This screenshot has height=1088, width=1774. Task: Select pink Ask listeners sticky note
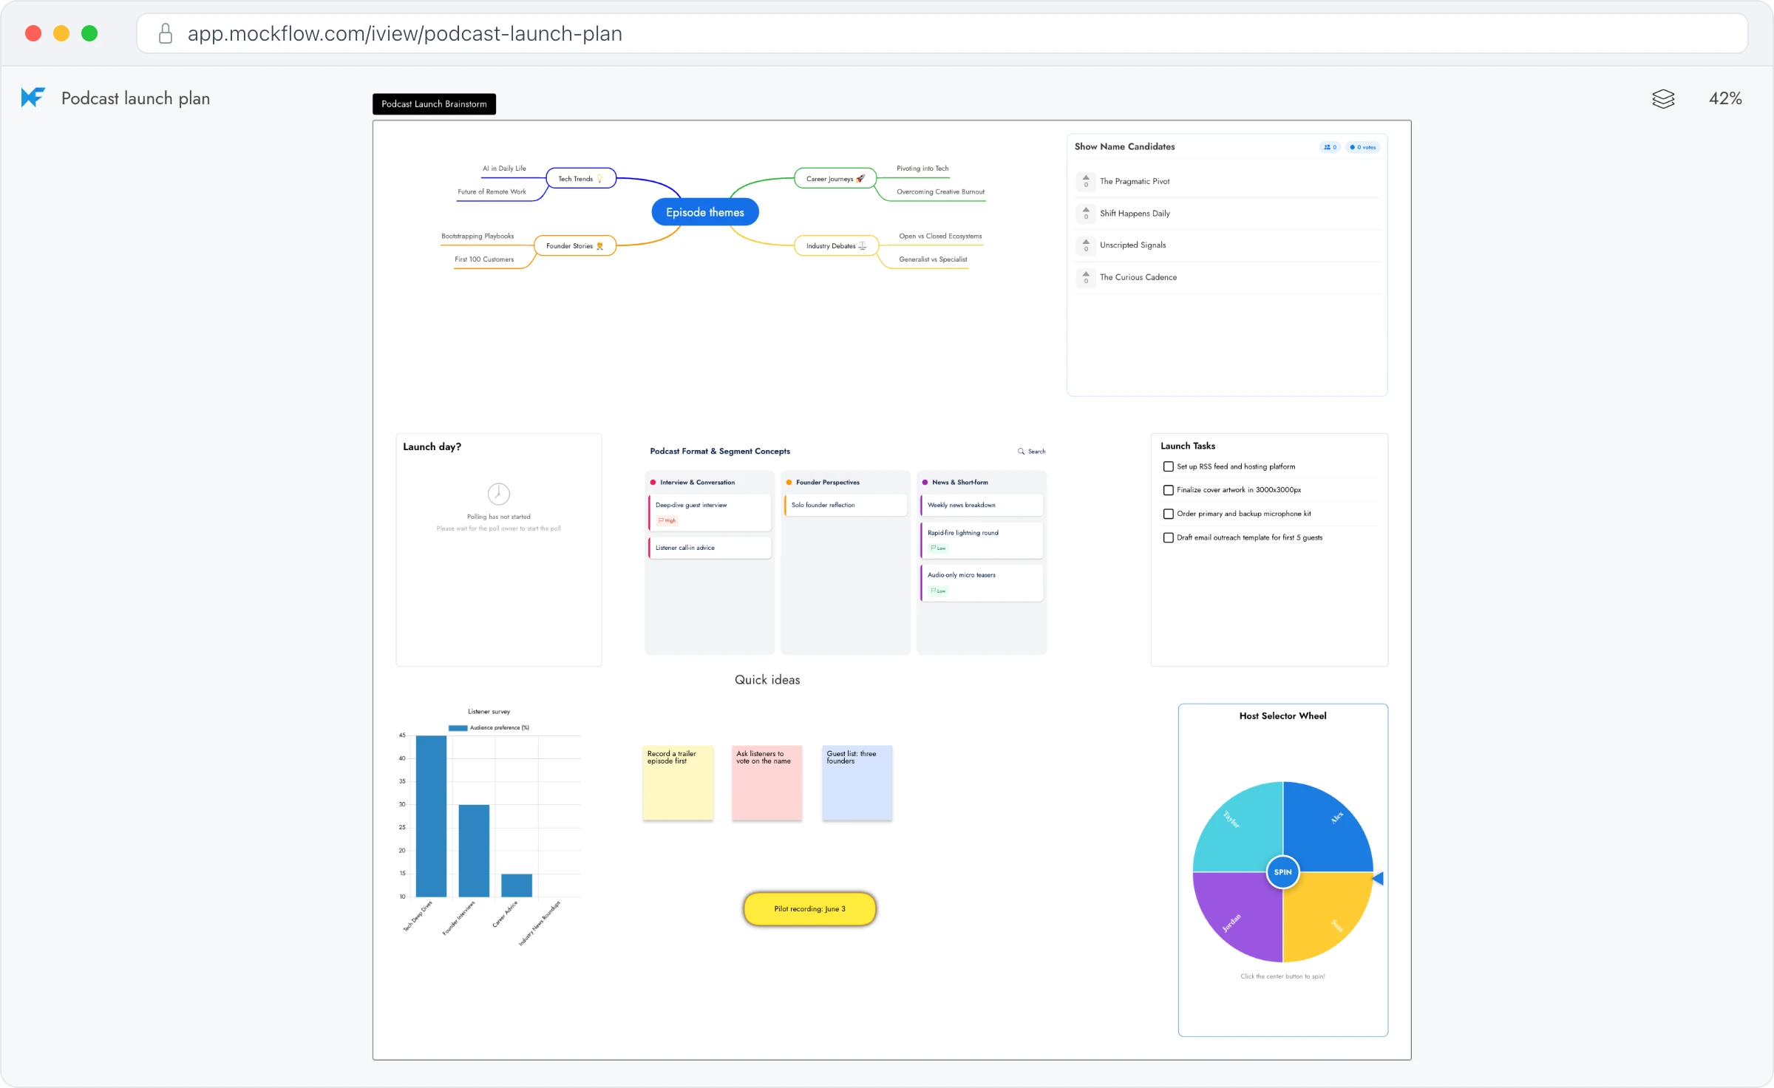pyautogui.click(x=767, y=782)
